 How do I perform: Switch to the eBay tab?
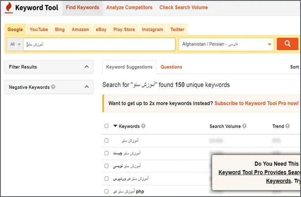(101, 29)
